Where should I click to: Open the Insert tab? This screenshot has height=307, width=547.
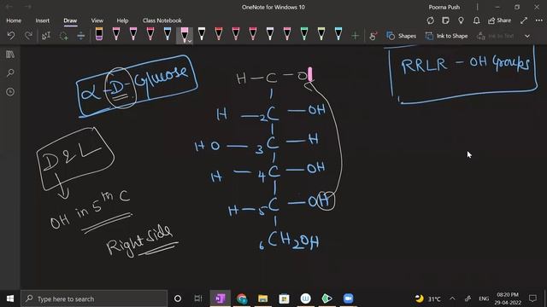pos(42,20)
